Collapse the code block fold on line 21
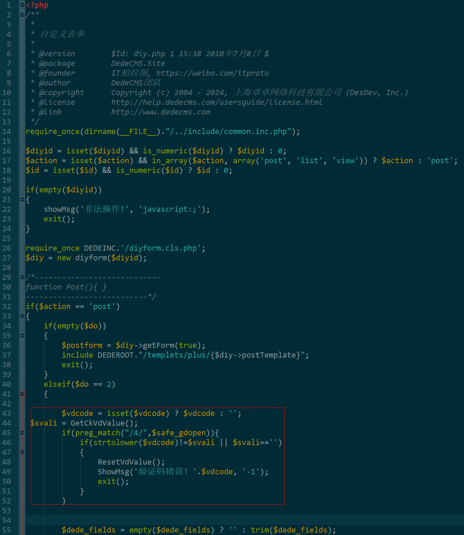464x535 pixels. (x=22, y=200)
